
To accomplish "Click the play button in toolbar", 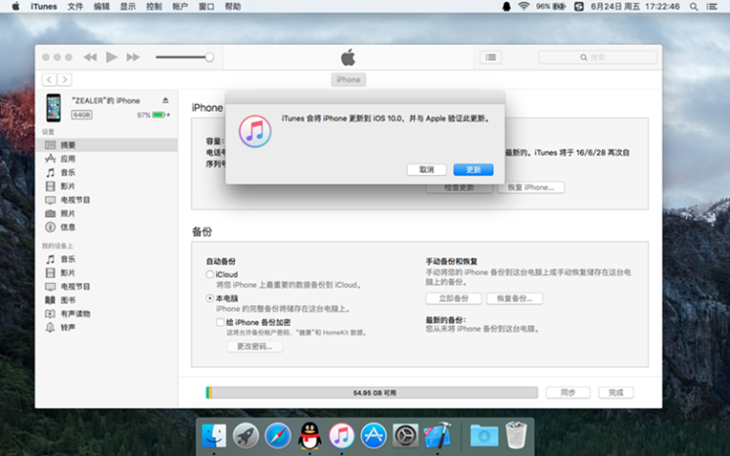I will (112, 57).
